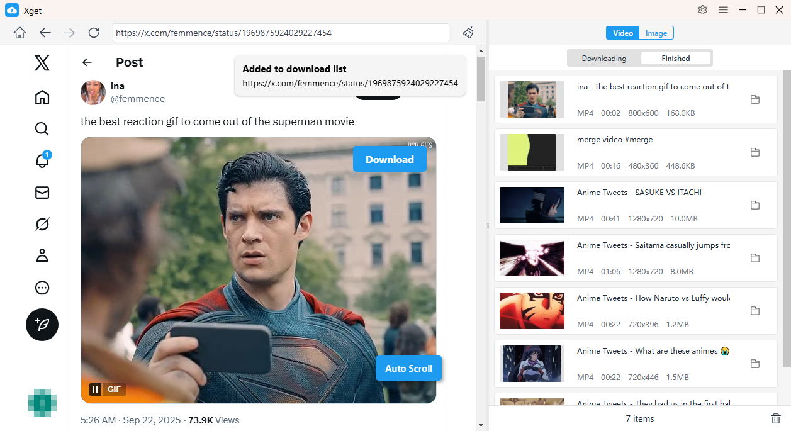Image resolution: width=791 pixels, height=431 pixels.
Task: Open X direct messages envelope
Action: [x=42, y=193]
